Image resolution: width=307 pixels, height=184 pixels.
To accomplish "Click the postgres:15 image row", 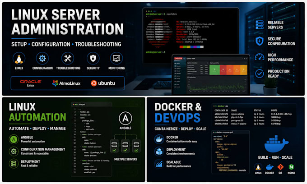I will [237, 120].
